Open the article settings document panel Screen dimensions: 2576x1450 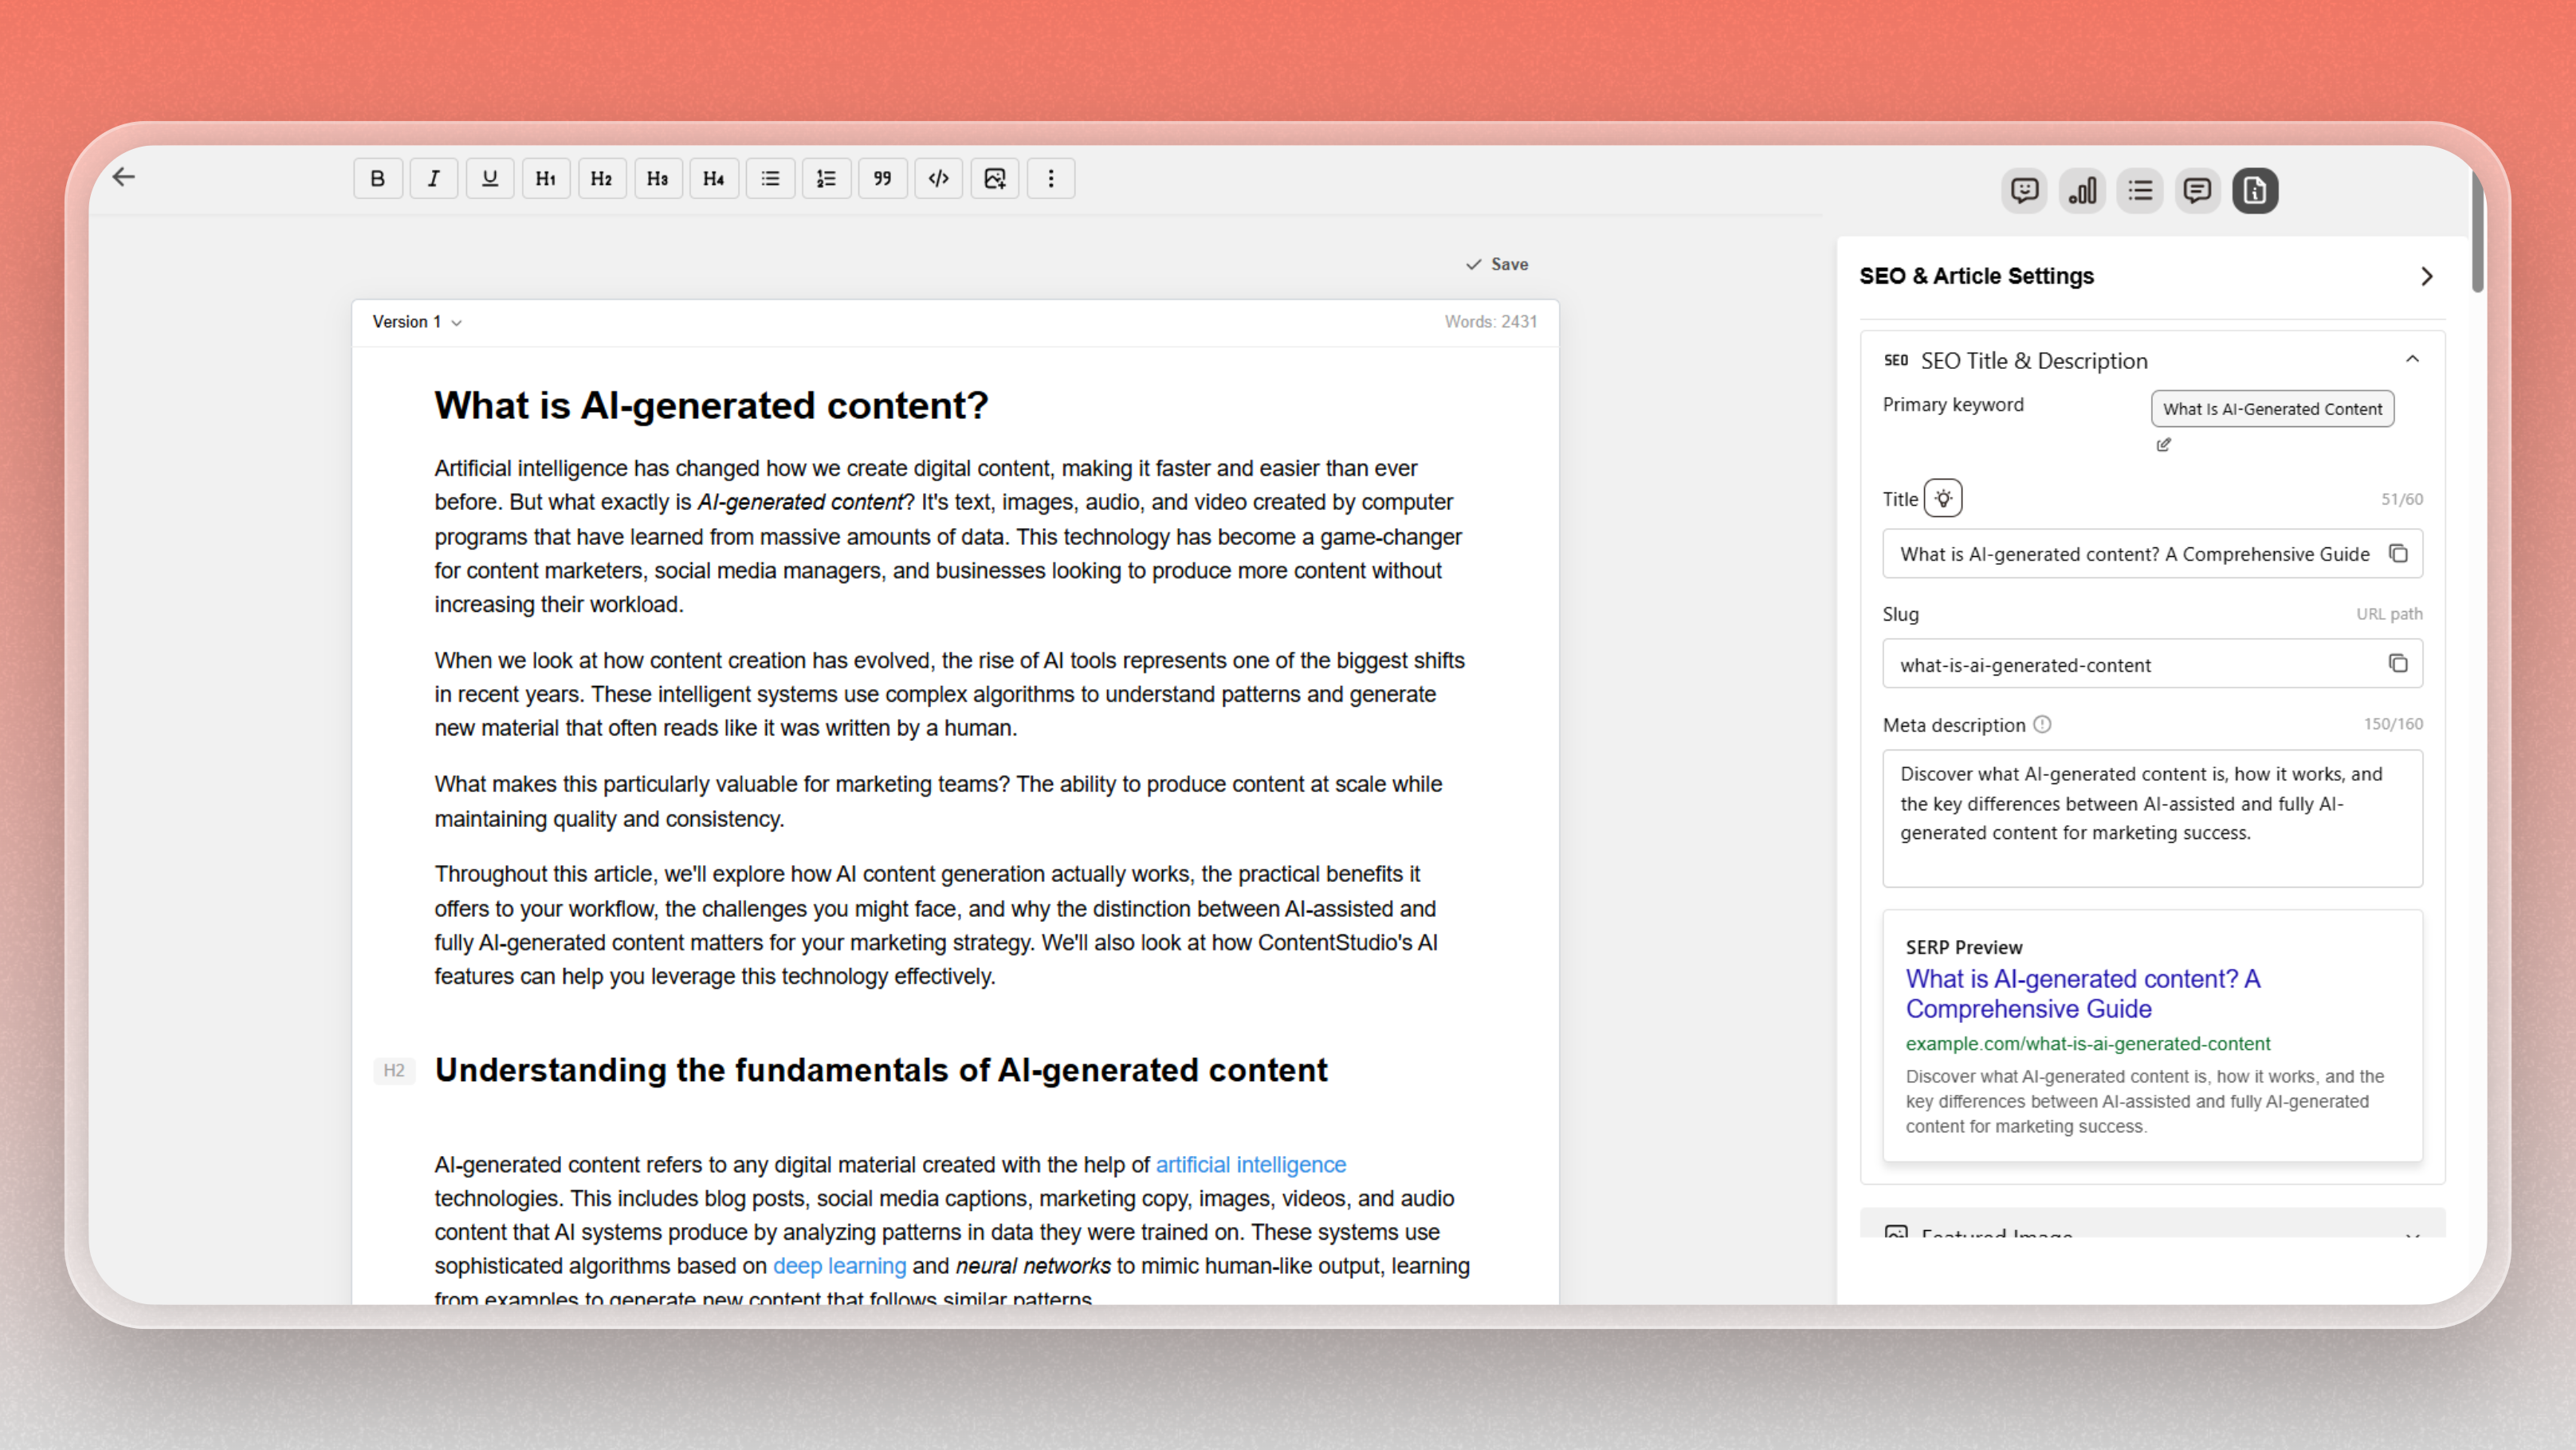coord(2255,191)
